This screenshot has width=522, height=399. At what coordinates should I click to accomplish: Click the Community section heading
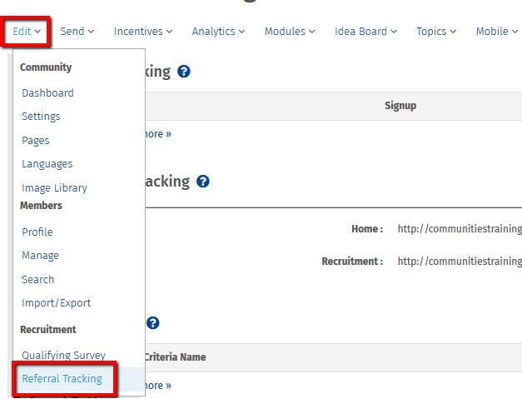[46, 67]
